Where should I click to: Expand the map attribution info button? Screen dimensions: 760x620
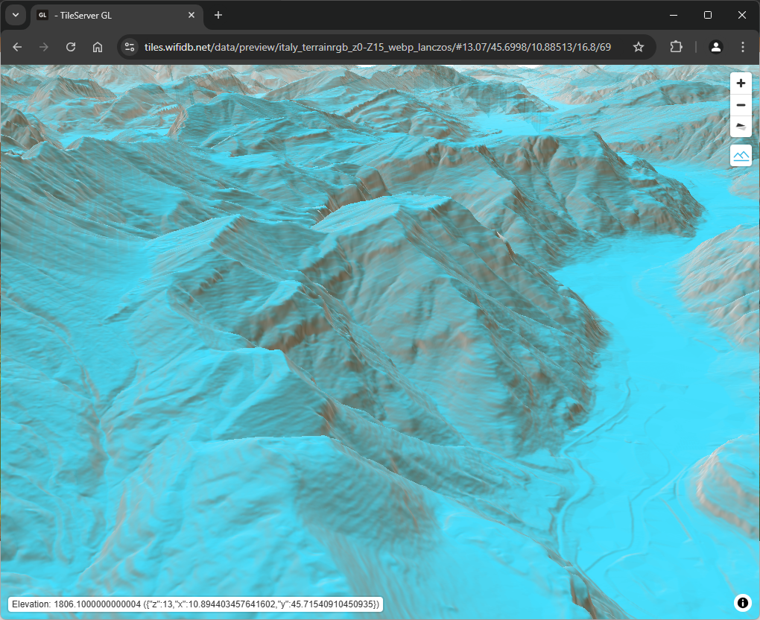[x=742, y=603]
